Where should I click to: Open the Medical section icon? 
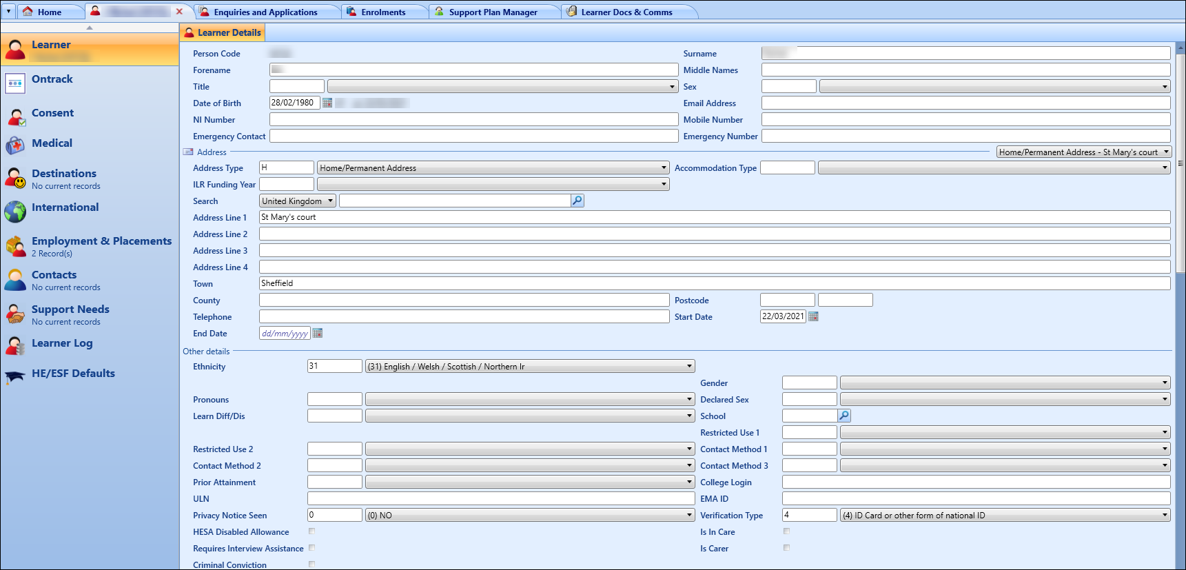tap(15, 146)
